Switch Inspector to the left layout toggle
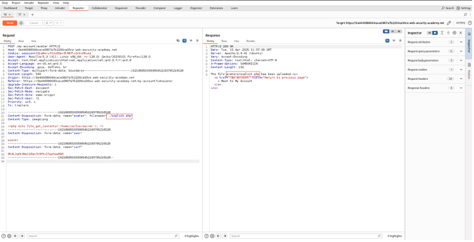This screenshot has width=474, height=242. click(429, 33)
